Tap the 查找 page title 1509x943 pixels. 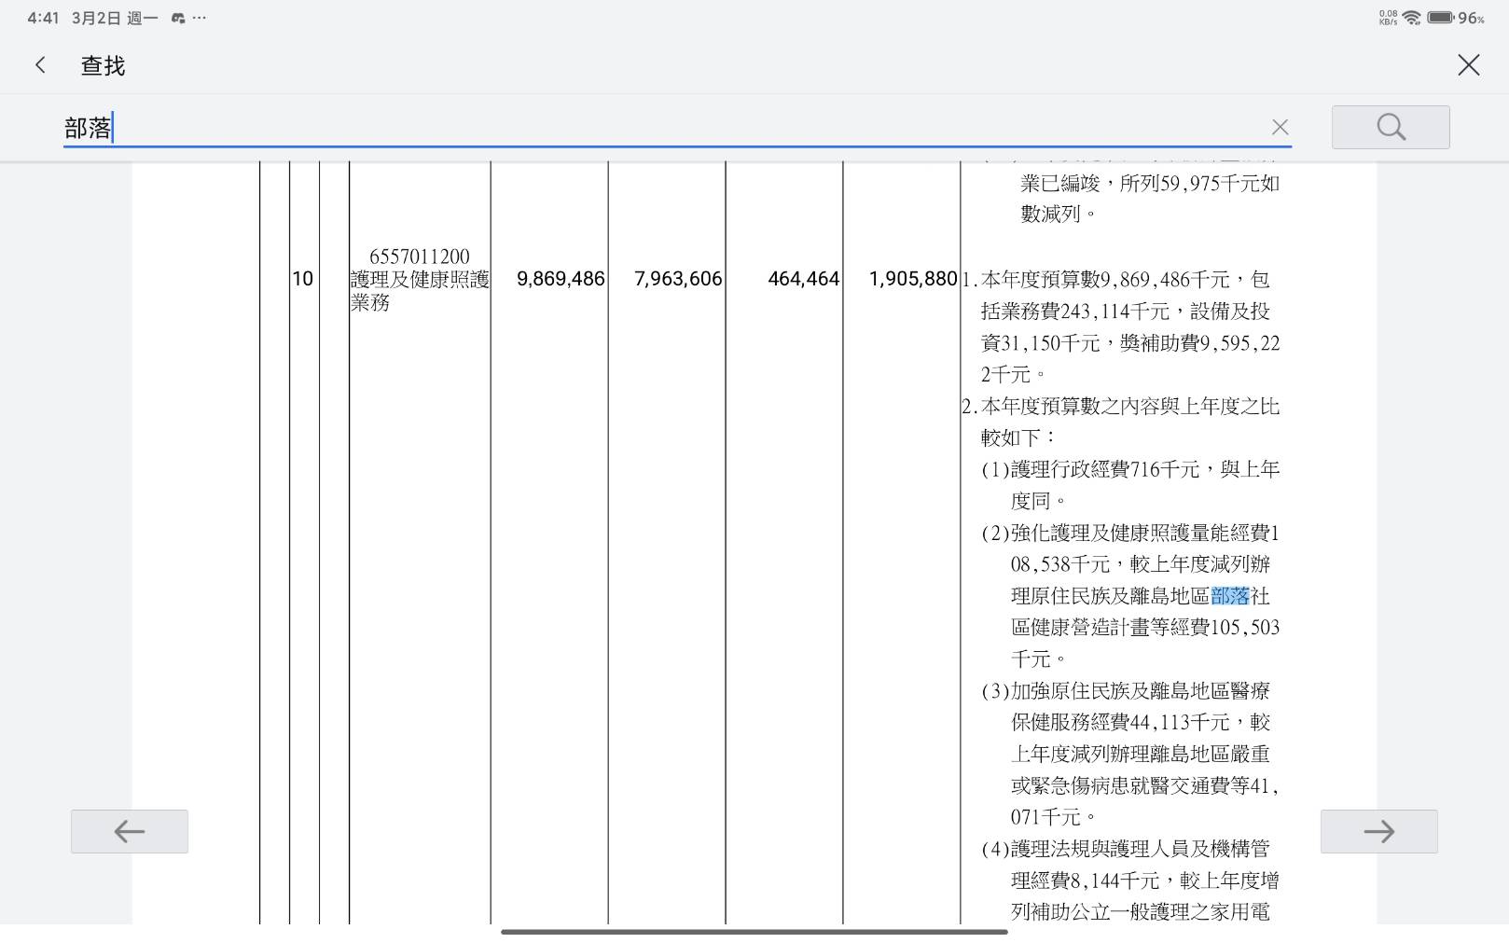pyautogui.click(x=103, y=65)
